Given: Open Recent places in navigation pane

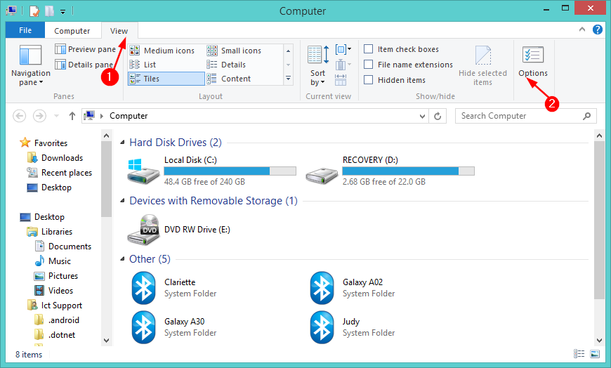Looking at the screenshot, I should [59, 172].
